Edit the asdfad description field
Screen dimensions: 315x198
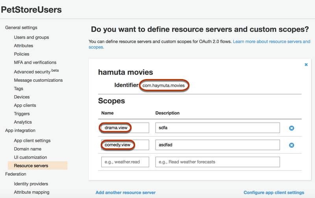click(217, 145)
